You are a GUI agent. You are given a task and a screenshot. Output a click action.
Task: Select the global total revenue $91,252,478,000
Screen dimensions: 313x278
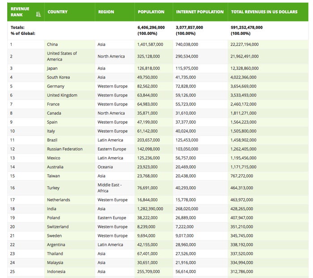pyautogui.click(x=246, y=27)
